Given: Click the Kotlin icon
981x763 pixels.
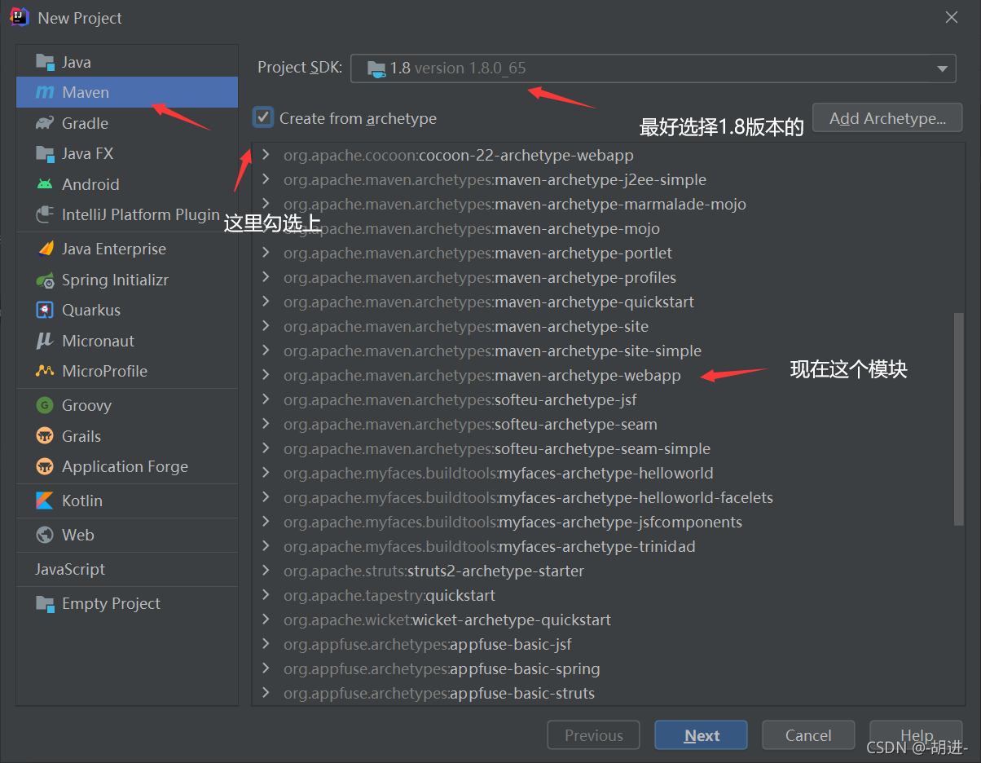Looking at the screenshot, I should pos(45,501).
